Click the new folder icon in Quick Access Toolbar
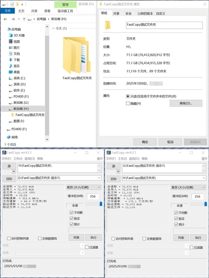The image size is (209, 278). pos(17,4)
